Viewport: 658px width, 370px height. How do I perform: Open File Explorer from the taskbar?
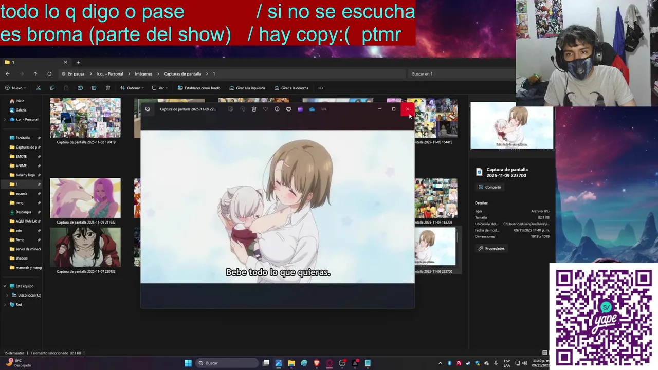click(291, 363)
